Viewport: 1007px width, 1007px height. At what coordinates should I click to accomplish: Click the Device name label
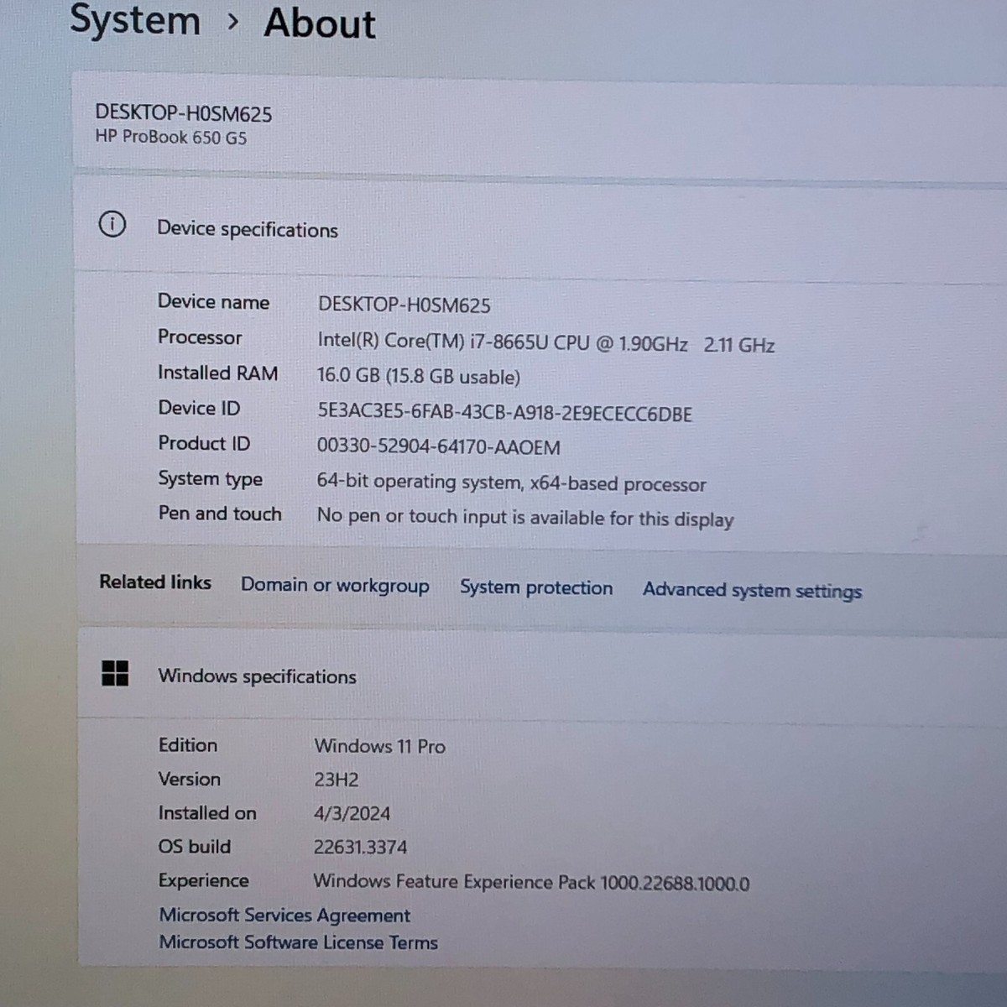(x=213, y=301)
